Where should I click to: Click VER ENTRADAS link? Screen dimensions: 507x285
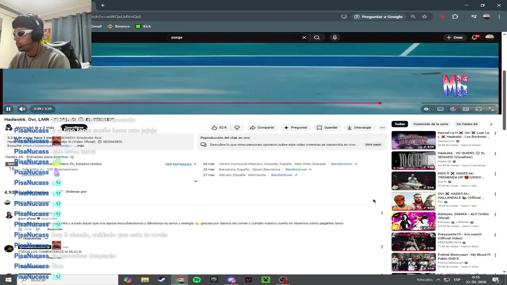[181, 164]
